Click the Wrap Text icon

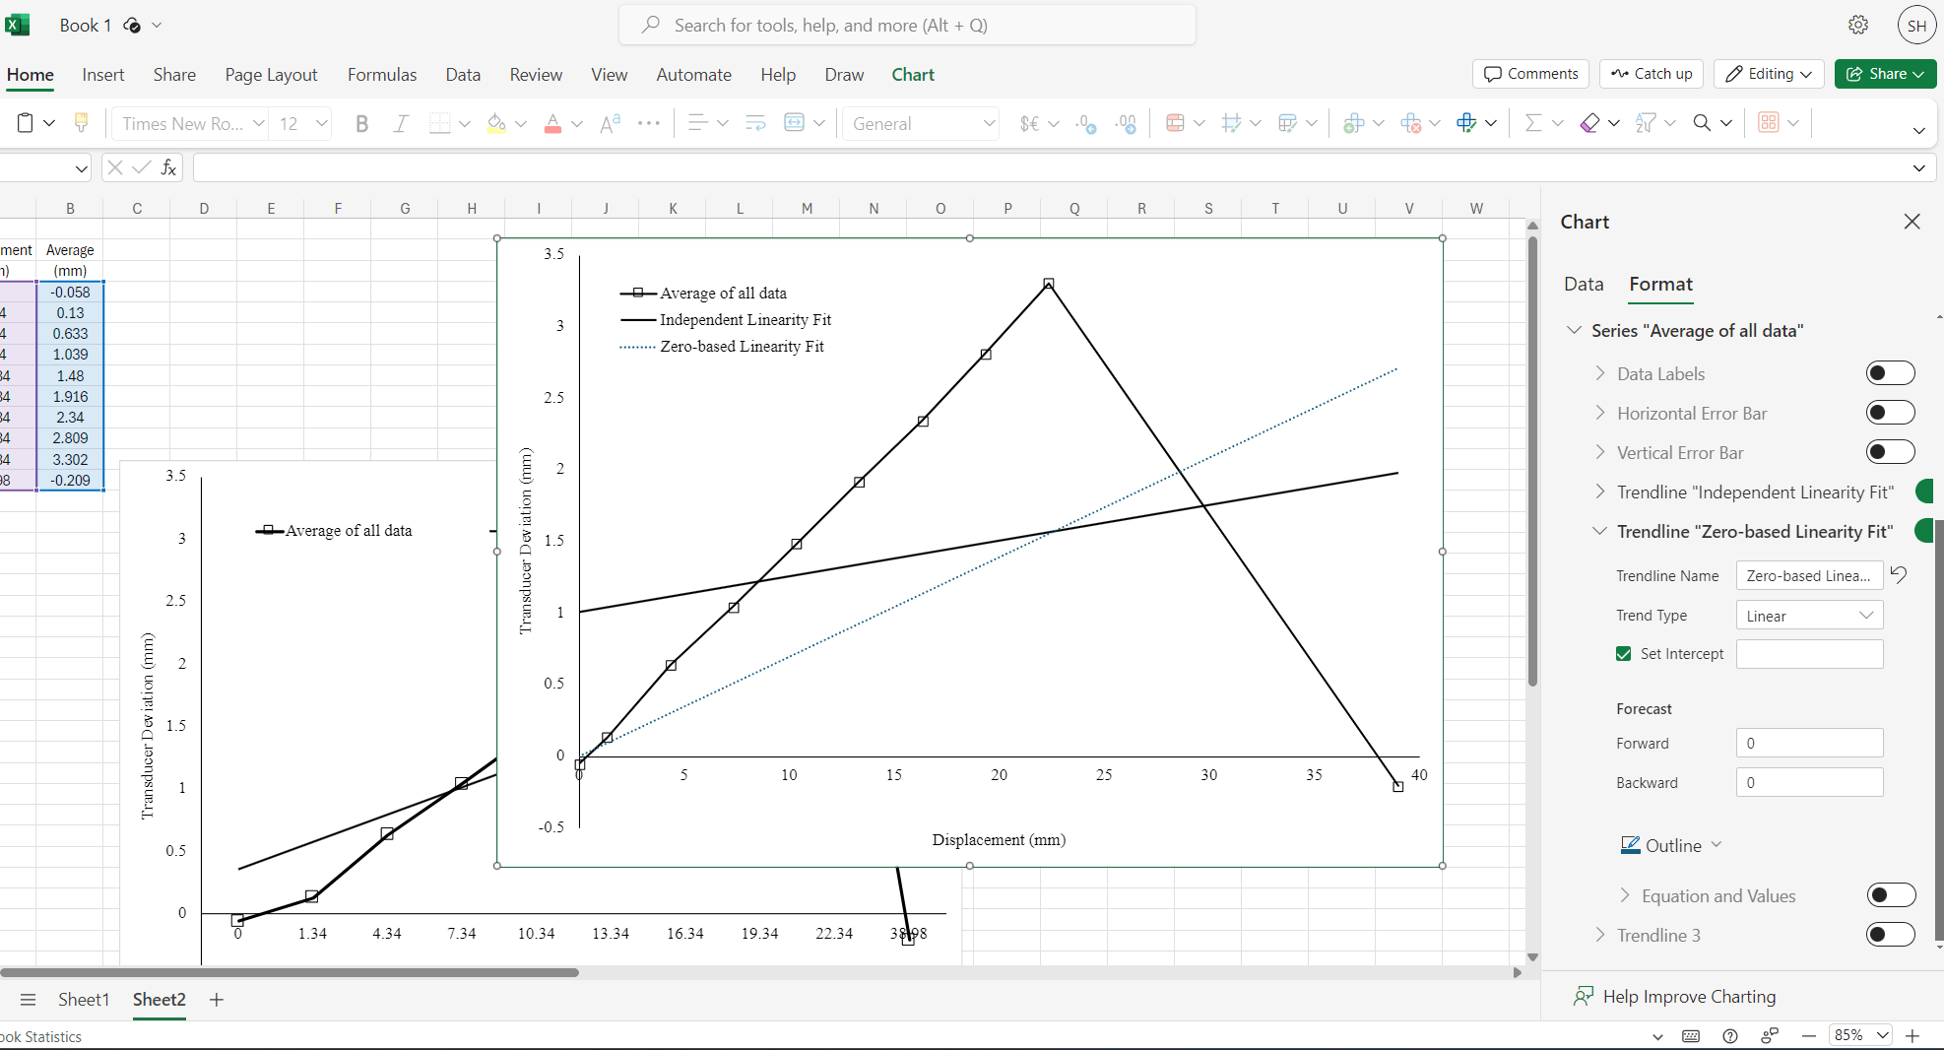pos(755,123)
